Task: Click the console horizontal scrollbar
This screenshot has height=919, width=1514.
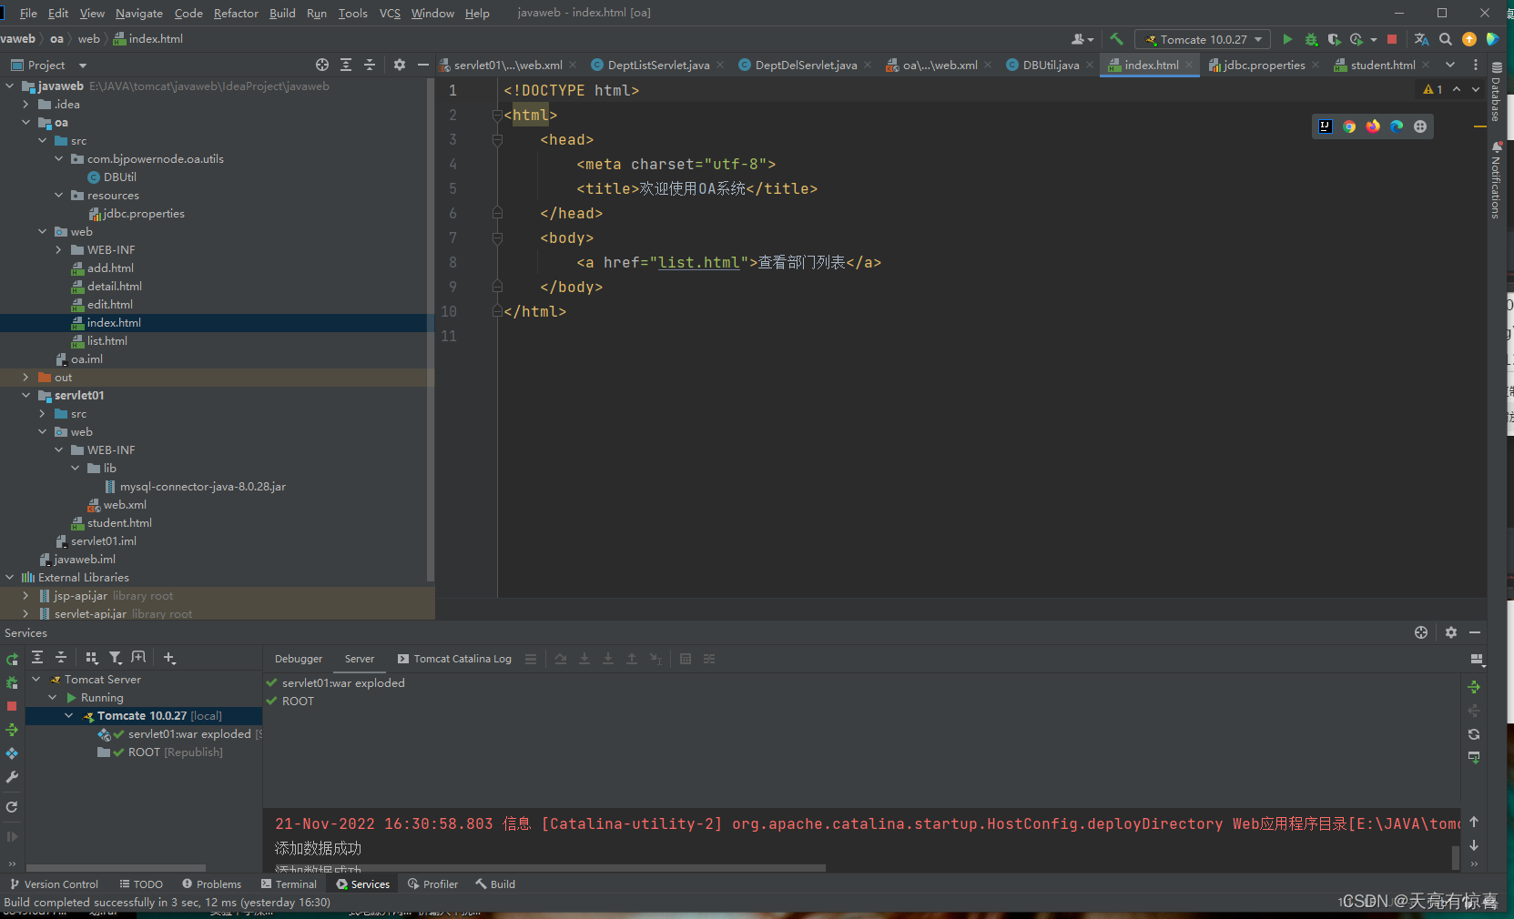Action: [x=546, y=868]
